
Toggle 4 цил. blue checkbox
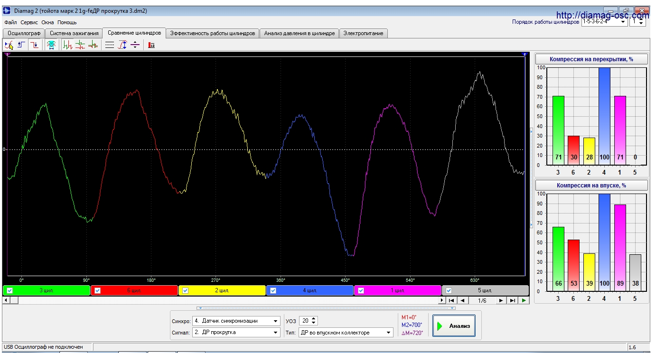click(273, 290)
